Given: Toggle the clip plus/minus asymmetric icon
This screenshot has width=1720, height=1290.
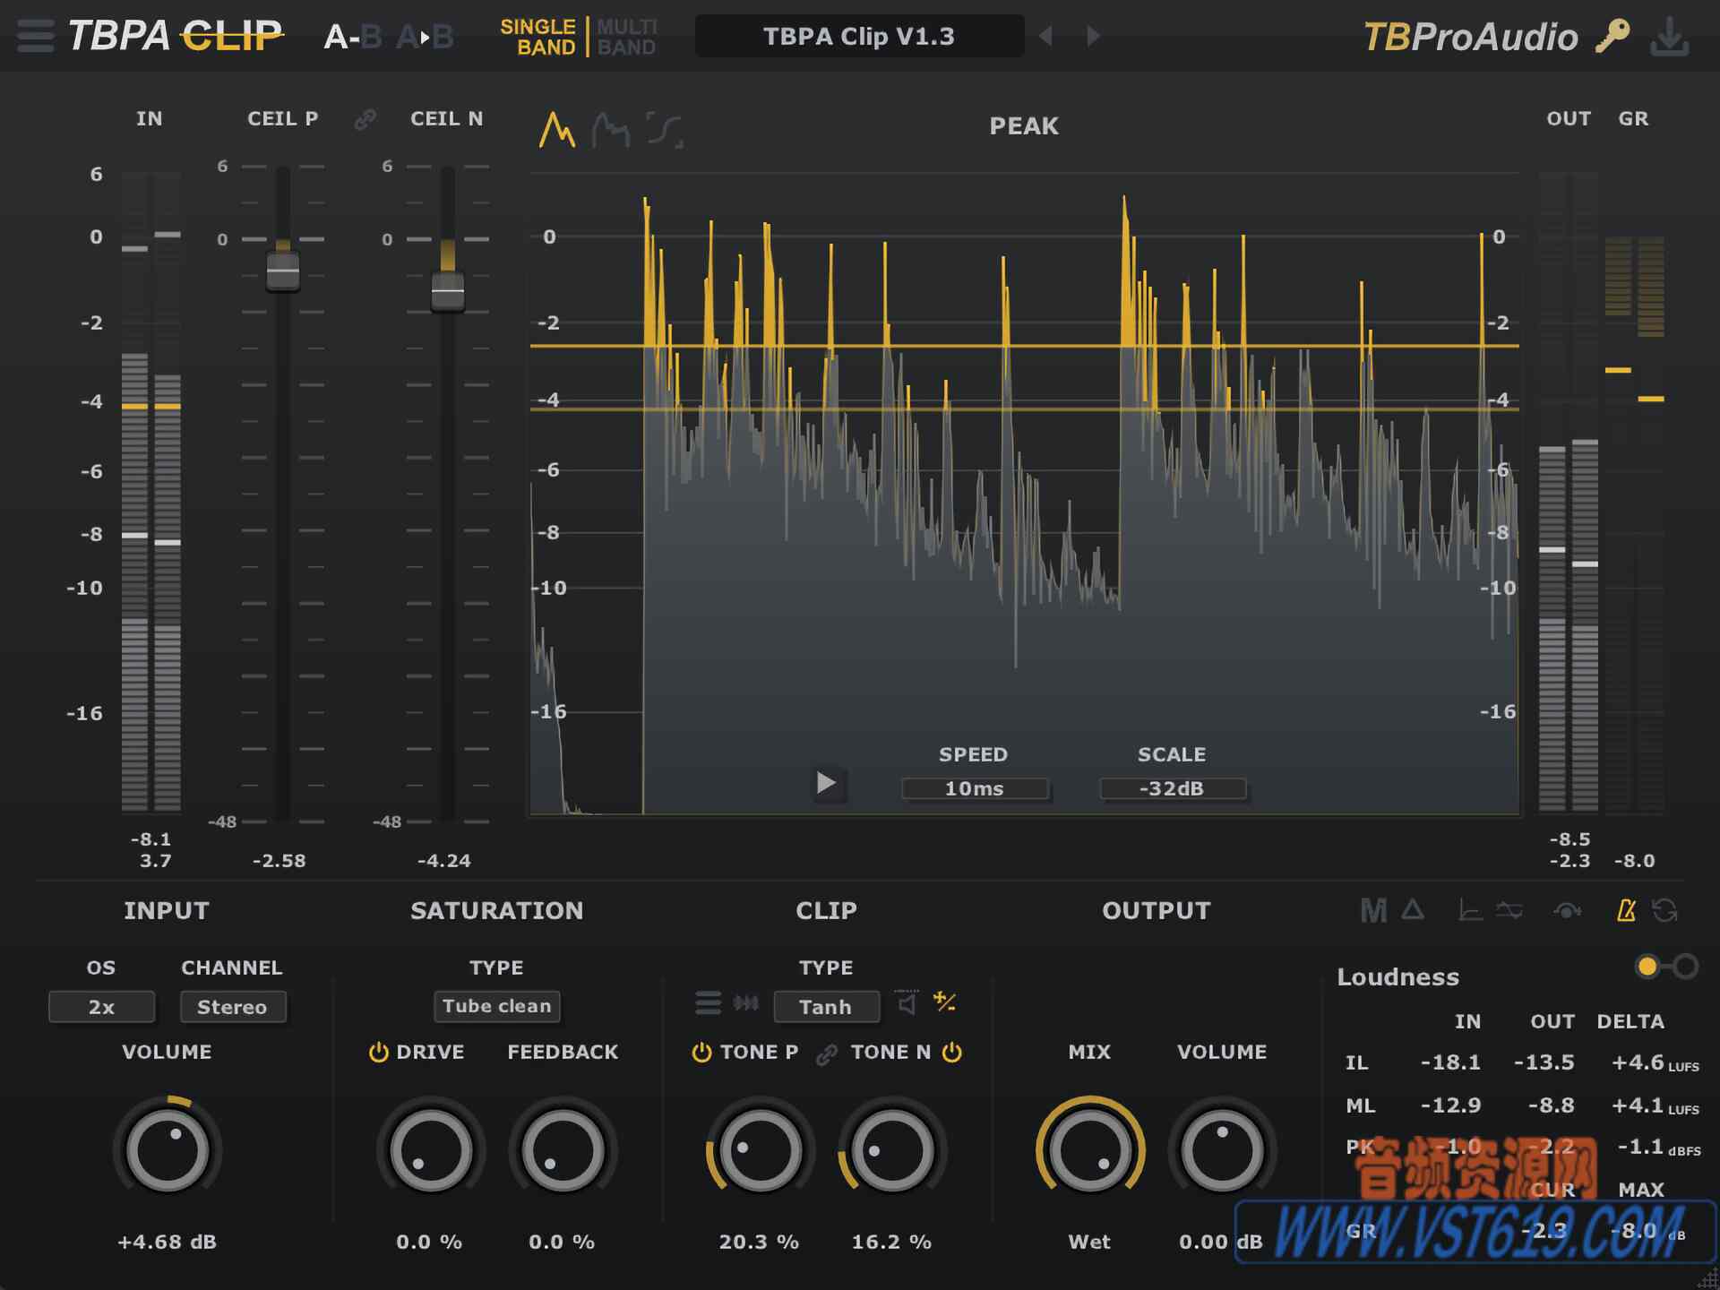Looking at the screenshot, I should pos(945,1002).
